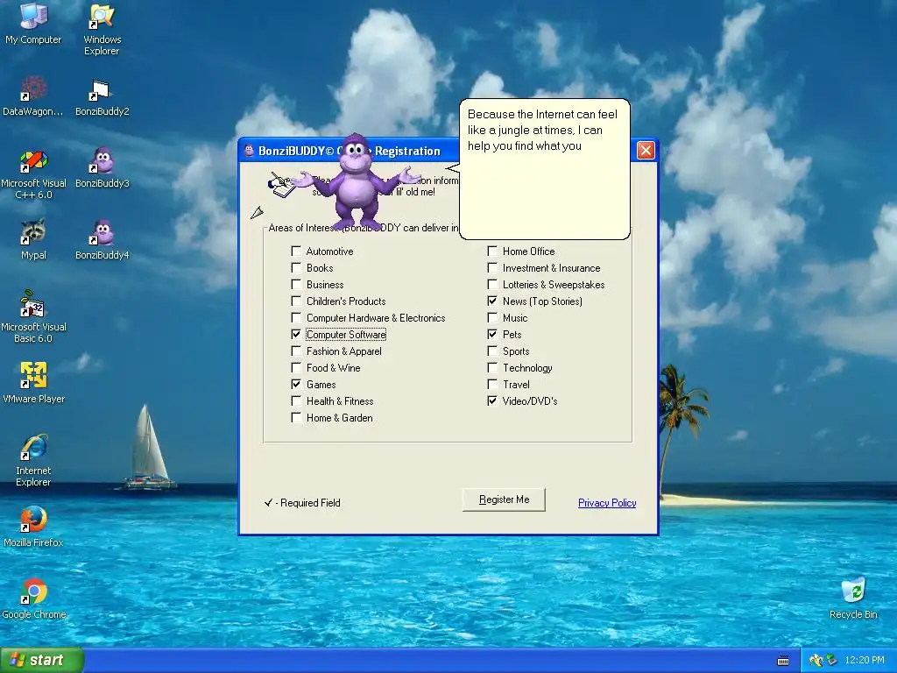Tick the Children's Products checkbox
Image resolution: width=897 pixels, height=673 pixels.
coord(296,301)
